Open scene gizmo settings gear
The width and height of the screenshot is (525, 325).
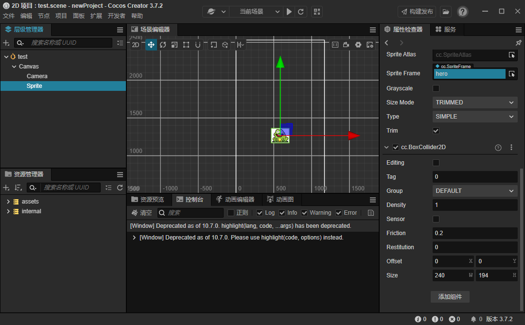358,45
